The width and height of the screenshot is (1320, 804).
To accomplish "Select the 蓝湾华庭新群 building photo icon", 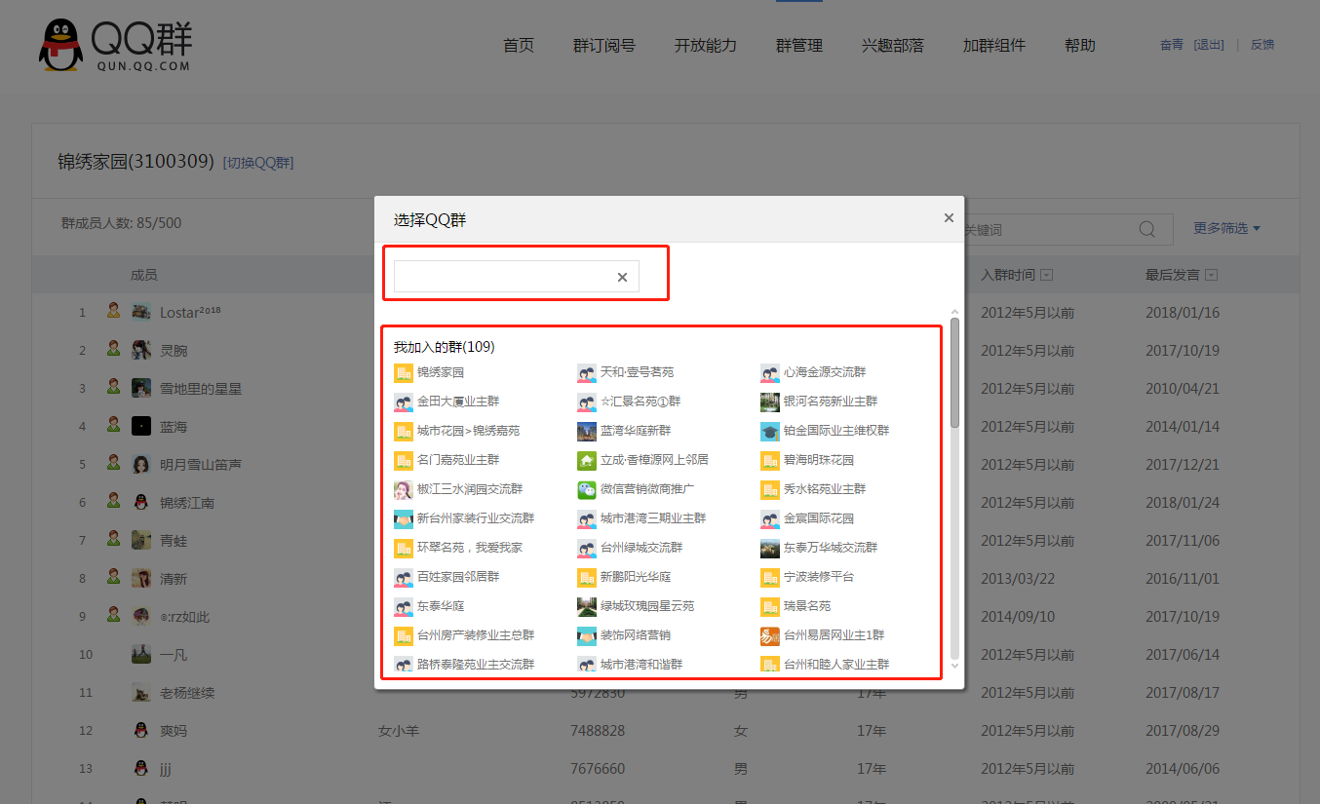I will [x=587, y=431].
